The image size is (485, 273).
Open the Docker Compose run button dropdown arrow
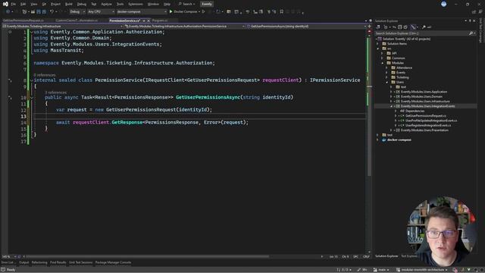[199, 12]
